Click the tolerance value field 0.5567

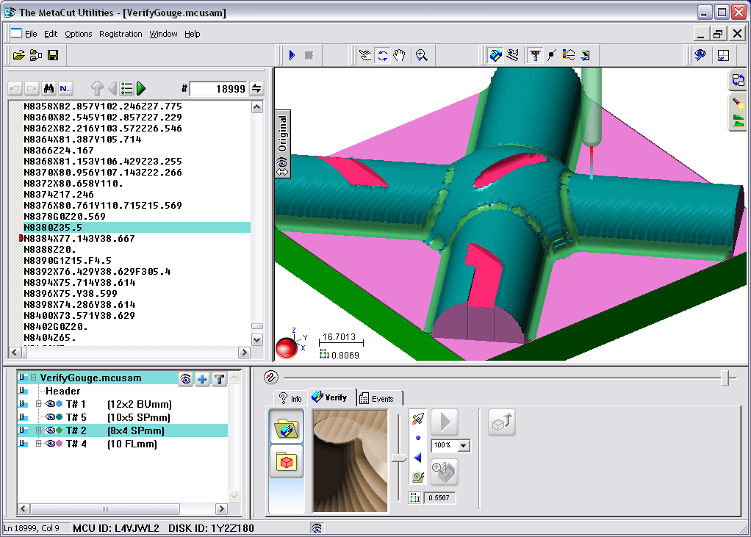[x=439, y=498]
